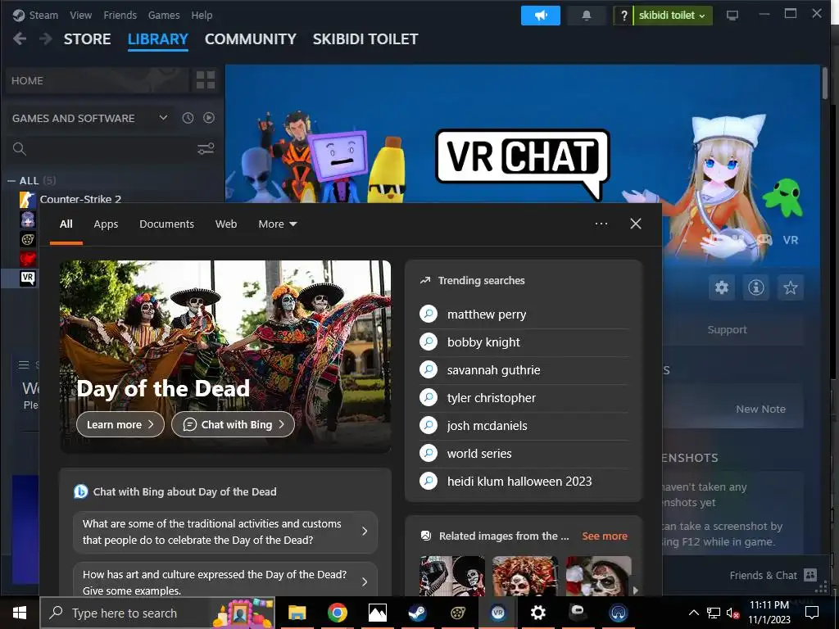Go to the STORE section
Image resolution: width=839 pixels, height=629 pixels.
coord(87,39)
